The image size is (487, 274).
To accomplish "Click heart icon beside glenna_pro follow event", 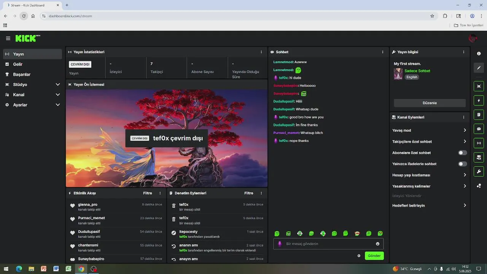I will [72, 206].
